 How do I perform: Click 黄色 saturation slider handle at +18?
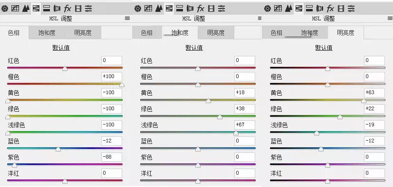click(x=208, y=101)
